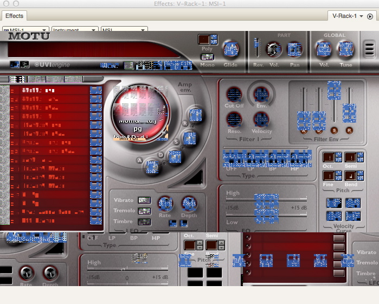Click the Amp env release (R) knob
Viewport: 379px width, 304px height.
click(x=196, y=115)
